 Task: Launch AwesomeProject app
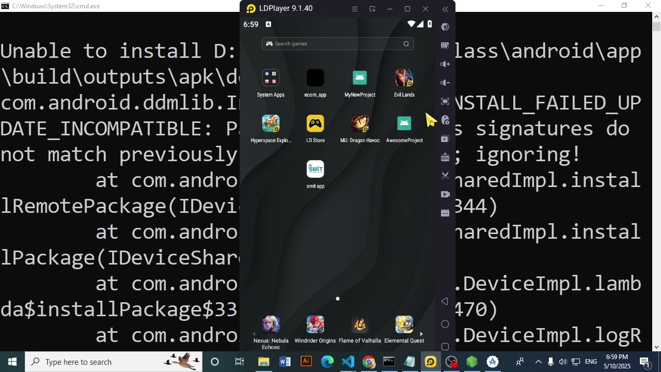click(404, 123)
